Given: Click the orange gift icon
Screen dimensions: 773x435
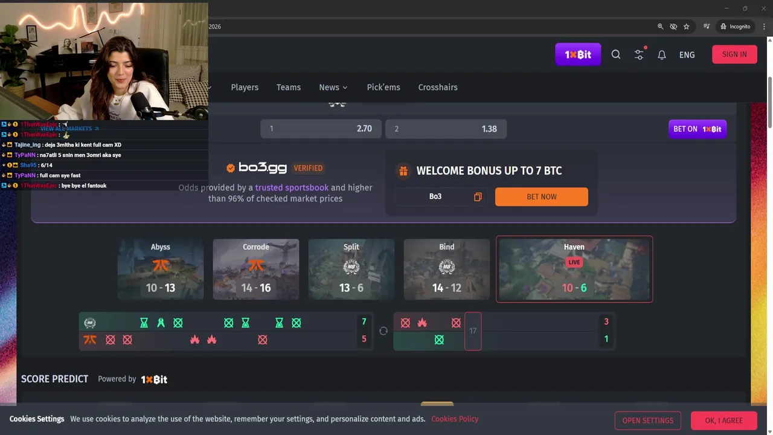Looking at the screenshot, I should click(403, 171).
